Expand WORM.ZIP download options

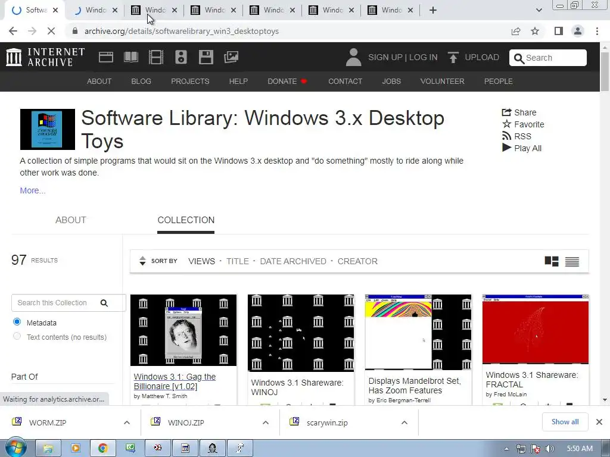tap(126, 422)
